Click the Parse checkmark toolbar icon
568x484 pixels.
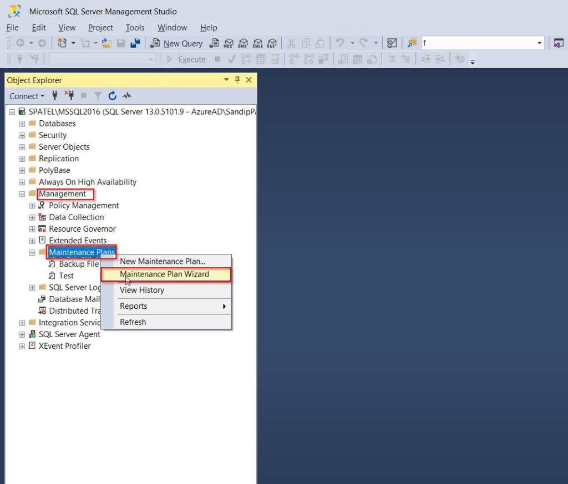point(231,59)
